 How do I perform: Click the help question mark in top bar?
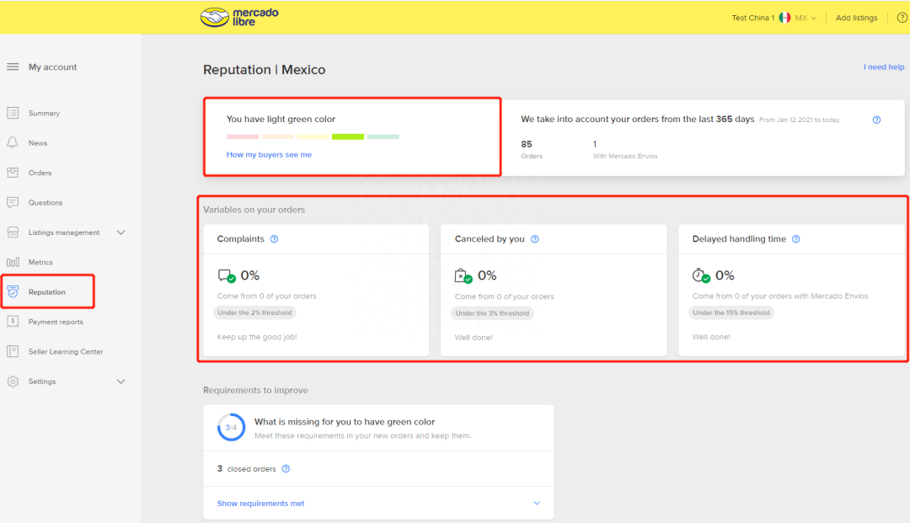coord(902,18)
